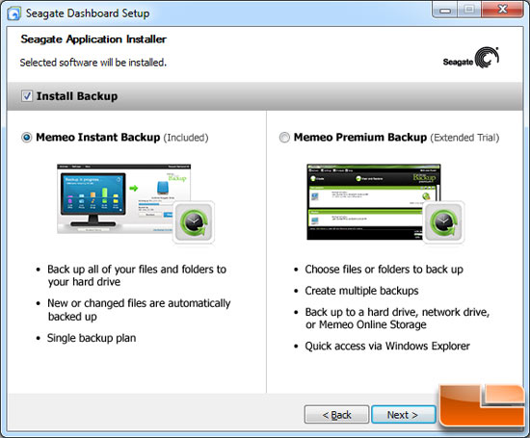This screenshot has height=438, width=530.
Task: Click the green arrow in the Instant Backup preview
Action: (134, 188)
